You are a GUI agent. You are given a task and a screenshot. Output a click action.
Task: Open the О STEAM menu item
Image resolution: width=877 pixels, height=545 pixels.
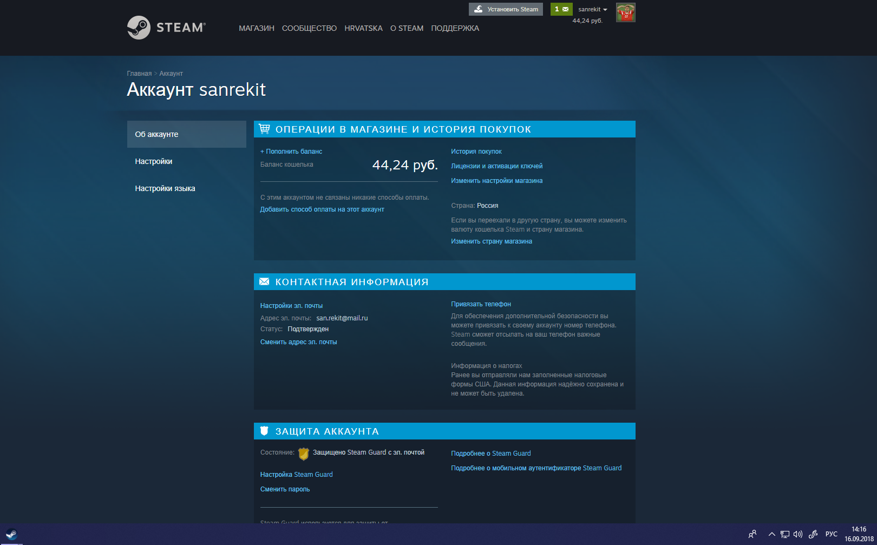[x=407, y=28]
